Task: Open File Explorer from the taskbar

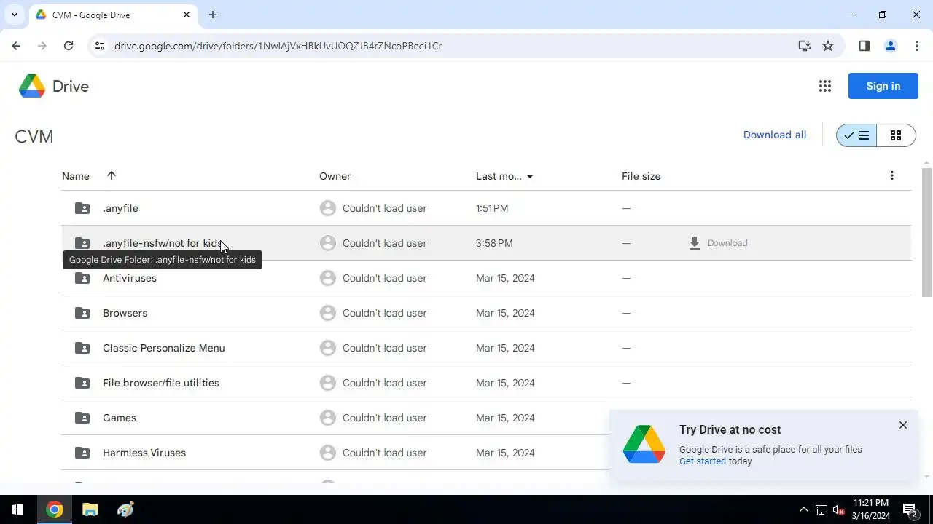Action: pyautogui.click(x=90, y=509)
